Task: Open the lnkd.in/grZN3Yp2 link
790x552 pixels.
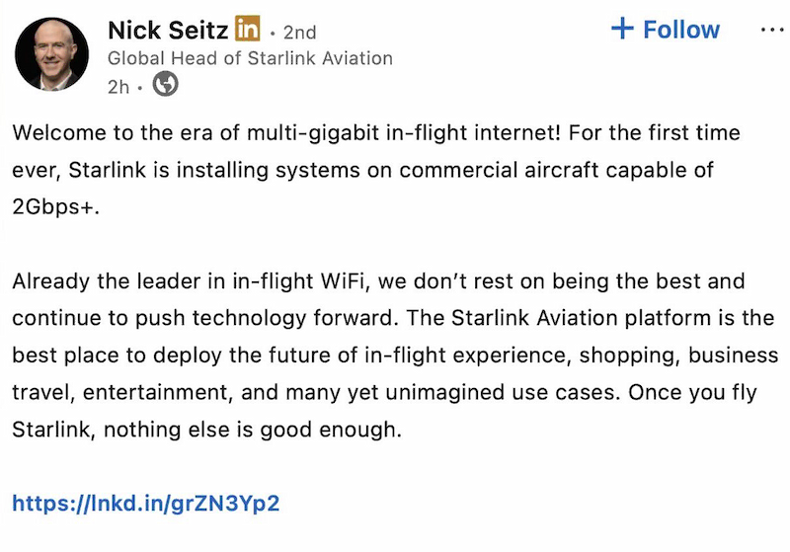Action: click(146, 504)
